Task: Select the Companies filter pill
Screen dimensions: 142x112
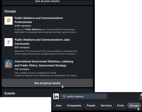Action: [74, 106]
